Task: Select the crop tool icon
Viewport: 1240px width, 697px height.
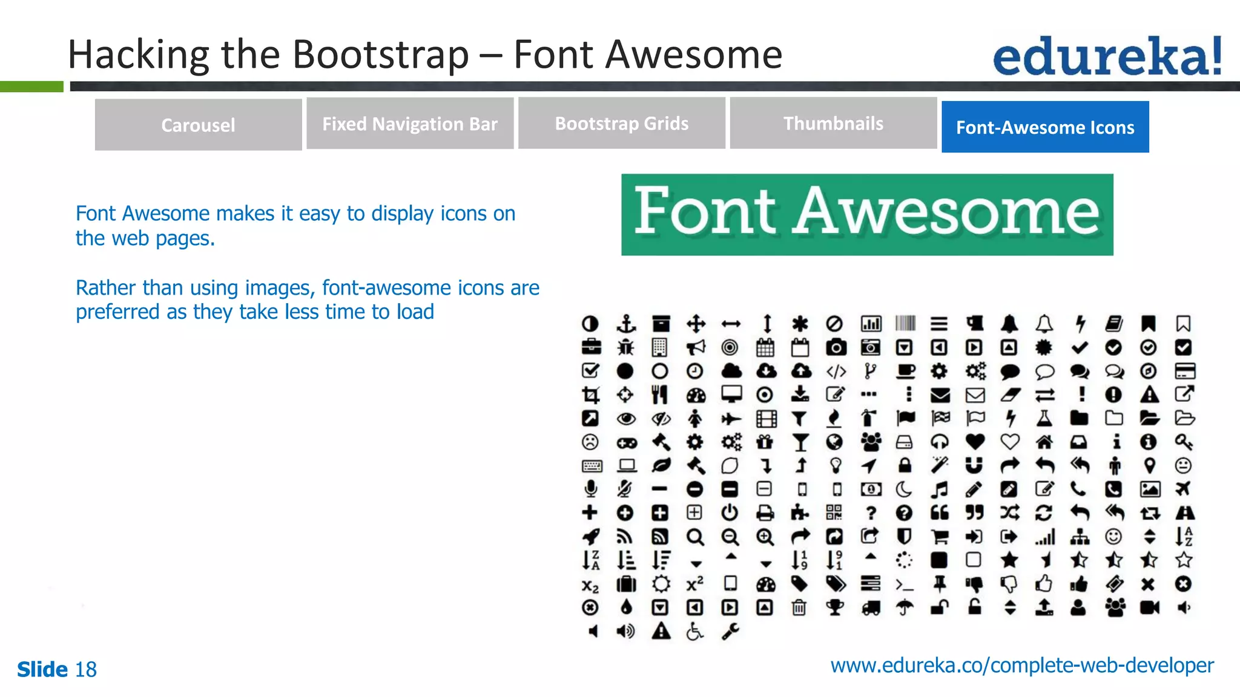Action: coord(591,394)
